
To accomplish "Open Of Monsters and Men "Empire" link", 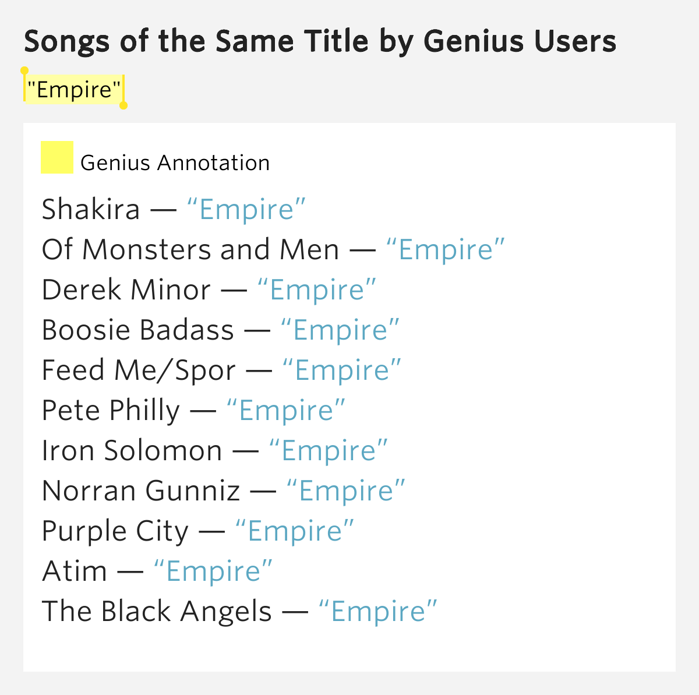I will click(x=445, y=250).
